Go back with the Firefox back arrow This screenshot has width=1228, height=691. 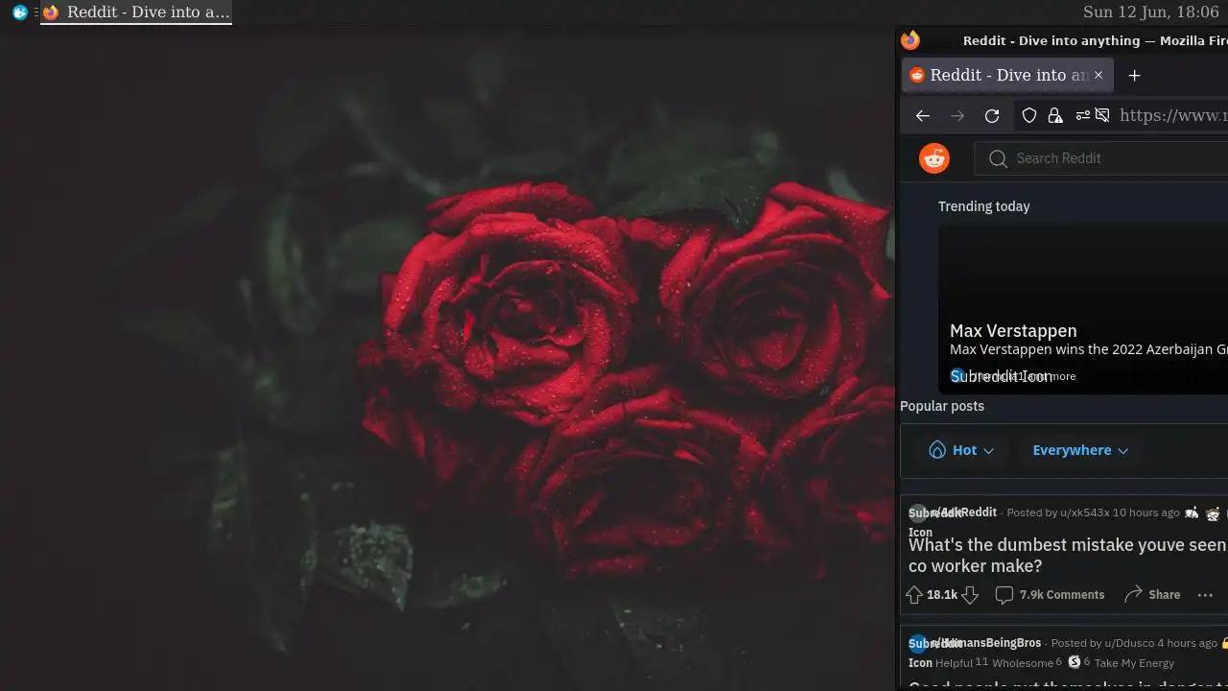(923, 116)
